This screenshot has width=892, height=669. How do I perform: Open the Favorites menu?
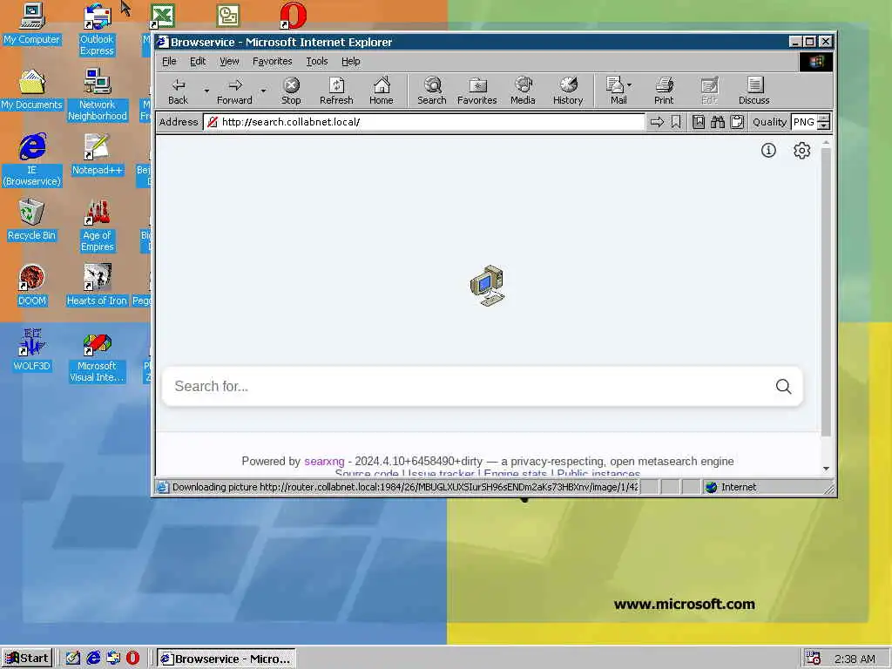(x=272, y=61)
